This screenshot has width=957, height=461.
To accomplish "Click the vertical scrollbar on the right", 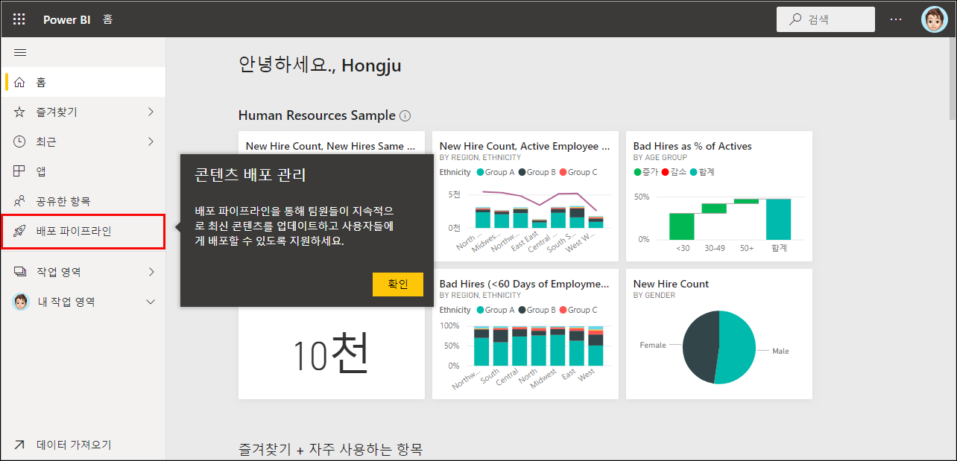I will (x=953, y=78).
